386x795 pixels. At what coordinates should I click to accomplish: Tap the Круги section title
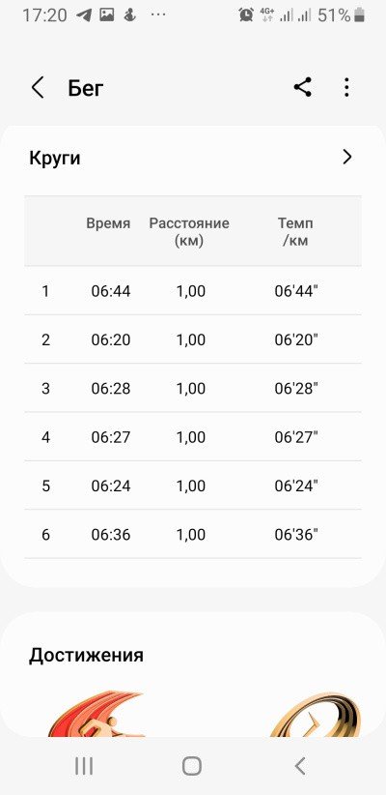click(x=55, y=158)
